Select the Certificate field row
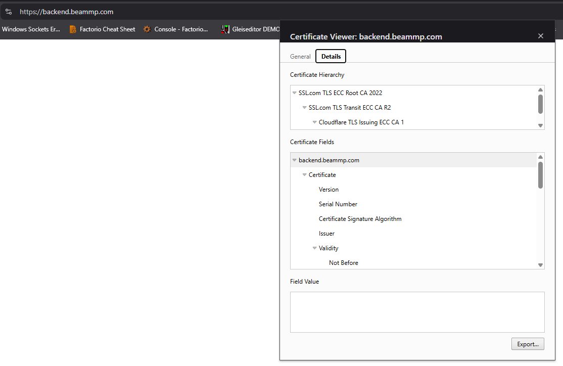Image resolution: width=563 pixels, height=366 pixels. [322, 175]
